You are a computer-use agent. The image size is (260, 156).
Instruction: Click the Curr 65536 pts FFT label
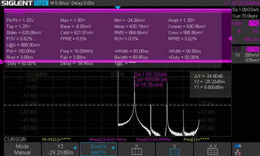point(151,80)
